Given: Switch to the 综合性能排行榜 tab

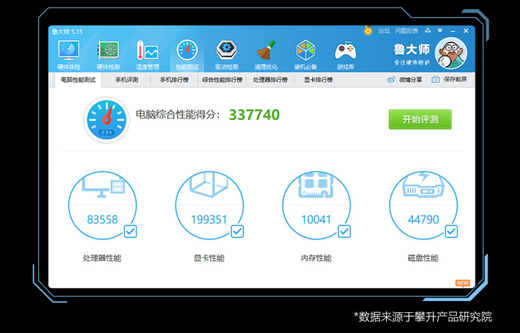Looking at the screenshot, I should click(222, 80).
